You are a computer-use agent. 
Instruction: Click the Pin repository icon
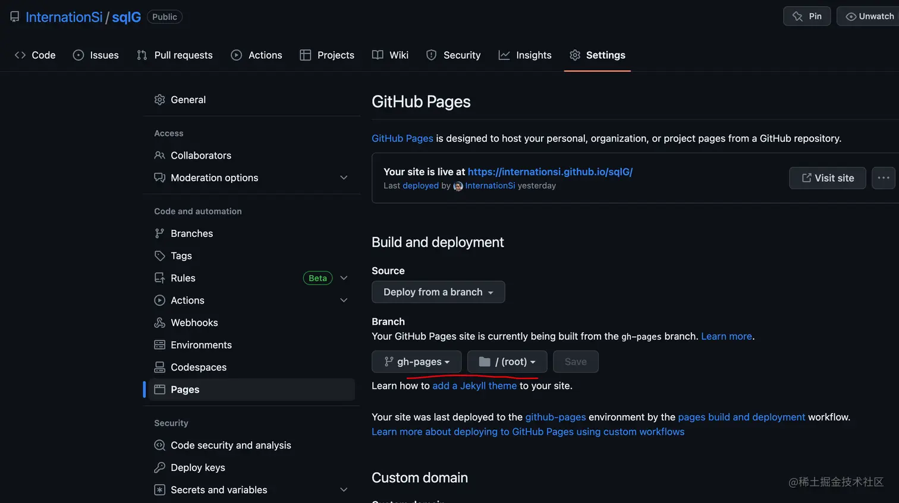797,17
